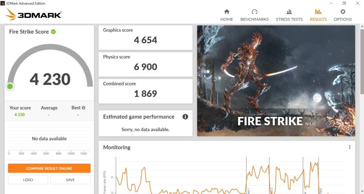The height and width of the screenshot is (194, 364).
Task: Click the green 4 230 under Your score
Action: (20, 115)
